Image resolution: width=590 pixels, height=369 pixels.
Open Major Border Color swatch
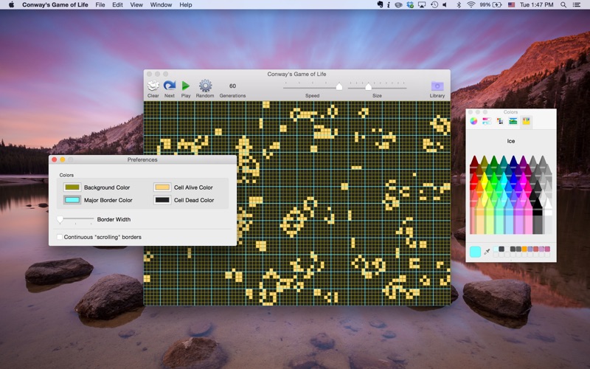pyautogui.click(x=72, y=200)
